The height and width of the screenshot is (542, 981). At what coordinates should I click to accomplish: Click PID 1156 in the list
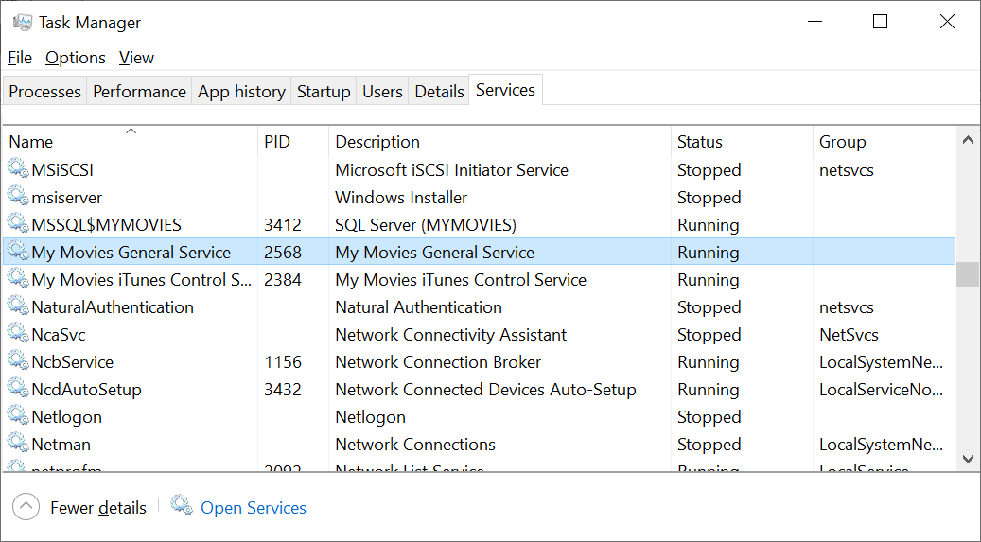[x=283, y=362]
